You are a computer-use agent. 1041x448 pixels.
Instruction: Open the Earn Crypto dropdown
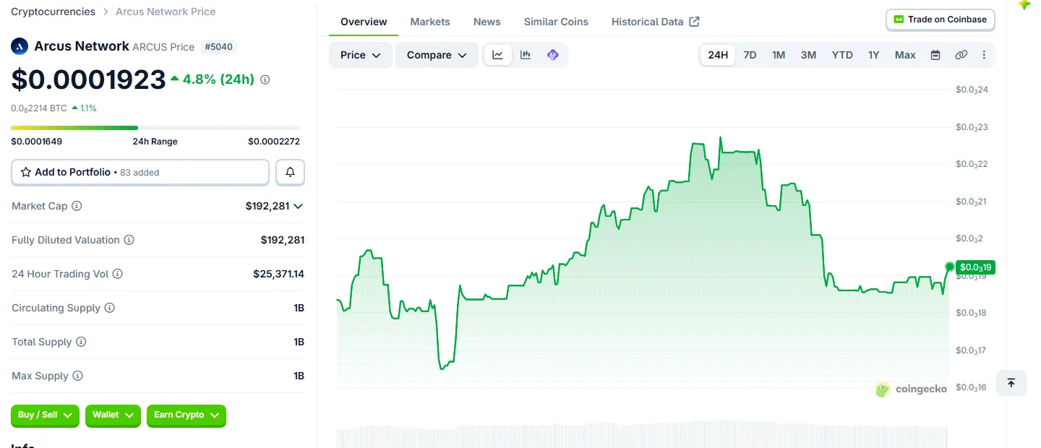coord(187,415)
